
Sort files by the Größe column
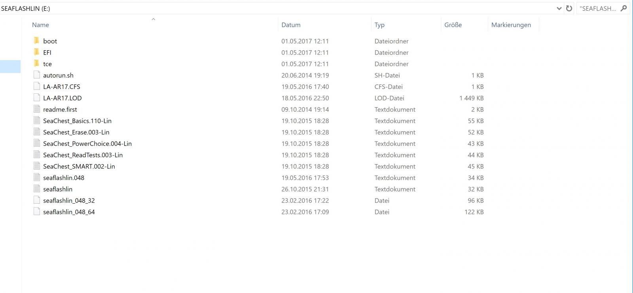(x=453, y=25)
